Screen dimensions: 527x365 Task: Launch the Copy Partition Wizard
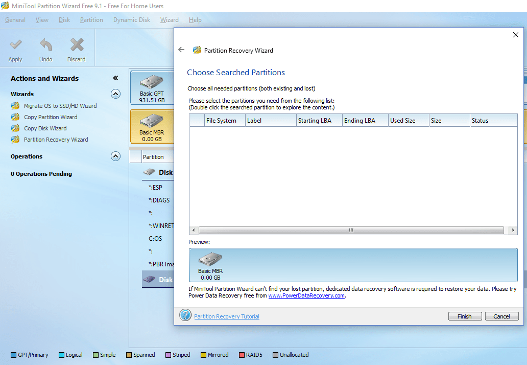(51, 117)
